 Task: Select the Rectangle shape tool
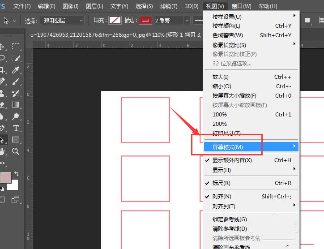(x=16, y=140)
